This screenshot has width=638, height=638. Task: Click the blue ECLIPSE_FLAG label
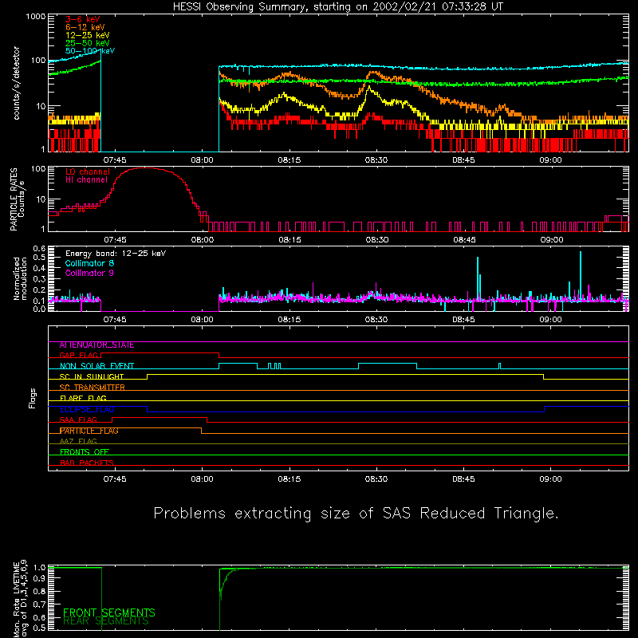point(87,409)
